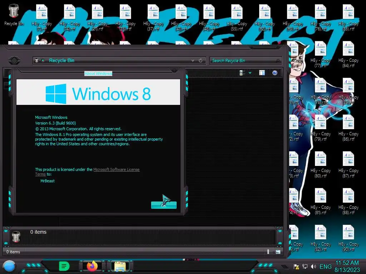
Task: Click the change view icon
Action: 242,73
